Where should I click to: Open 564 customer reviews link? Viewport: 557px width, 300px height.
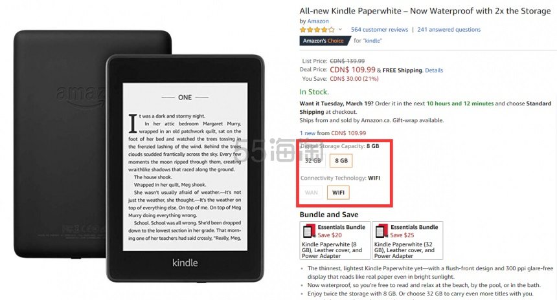click(380, 30)
